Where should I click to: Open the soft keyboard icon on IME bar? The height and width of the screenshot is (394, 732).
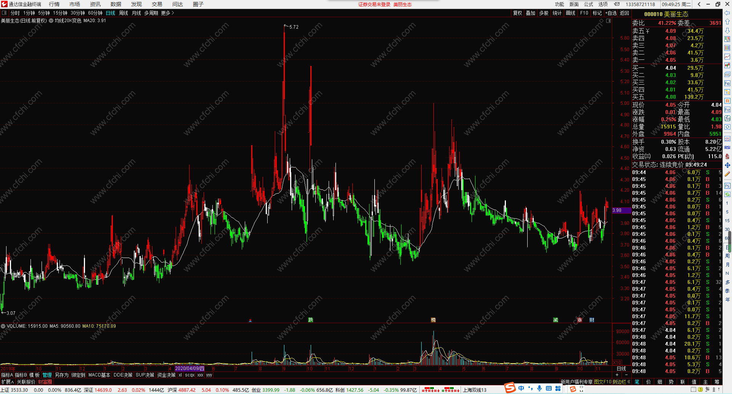point(549,388)
